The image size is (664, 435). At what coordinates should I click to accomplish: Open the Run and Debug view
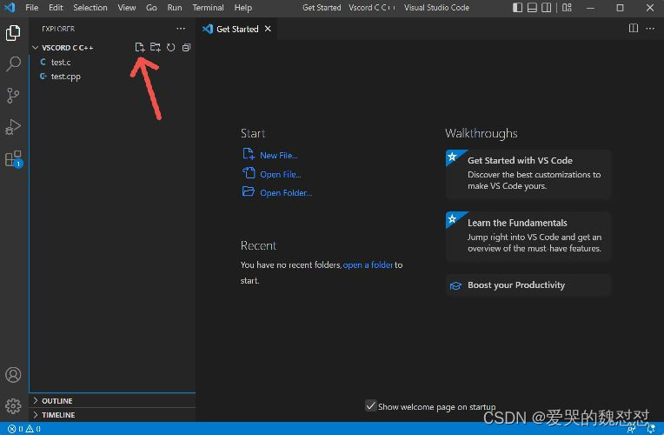13,127
